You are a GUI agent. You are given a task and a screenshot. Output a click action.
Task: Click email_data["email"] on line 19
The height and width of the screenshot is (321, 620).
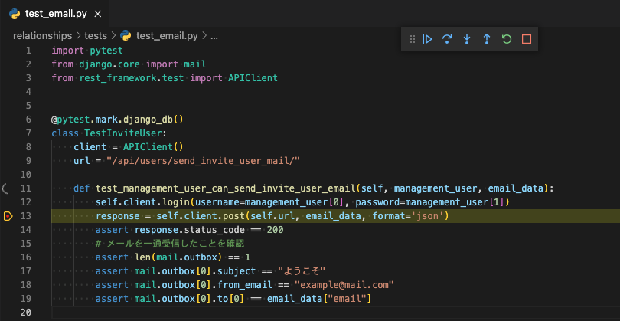[x=318, y=299]
